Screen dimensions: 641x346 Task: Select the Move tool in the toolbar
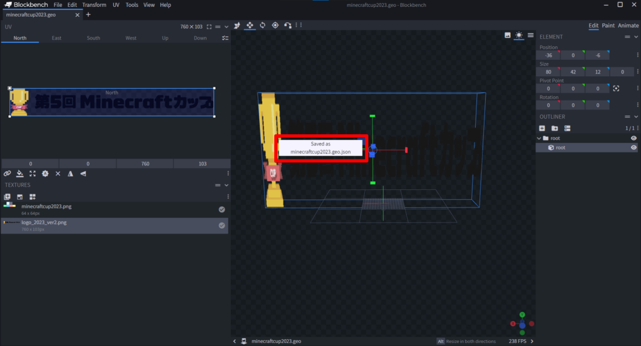pyautogui.click(x=250, y=25)
